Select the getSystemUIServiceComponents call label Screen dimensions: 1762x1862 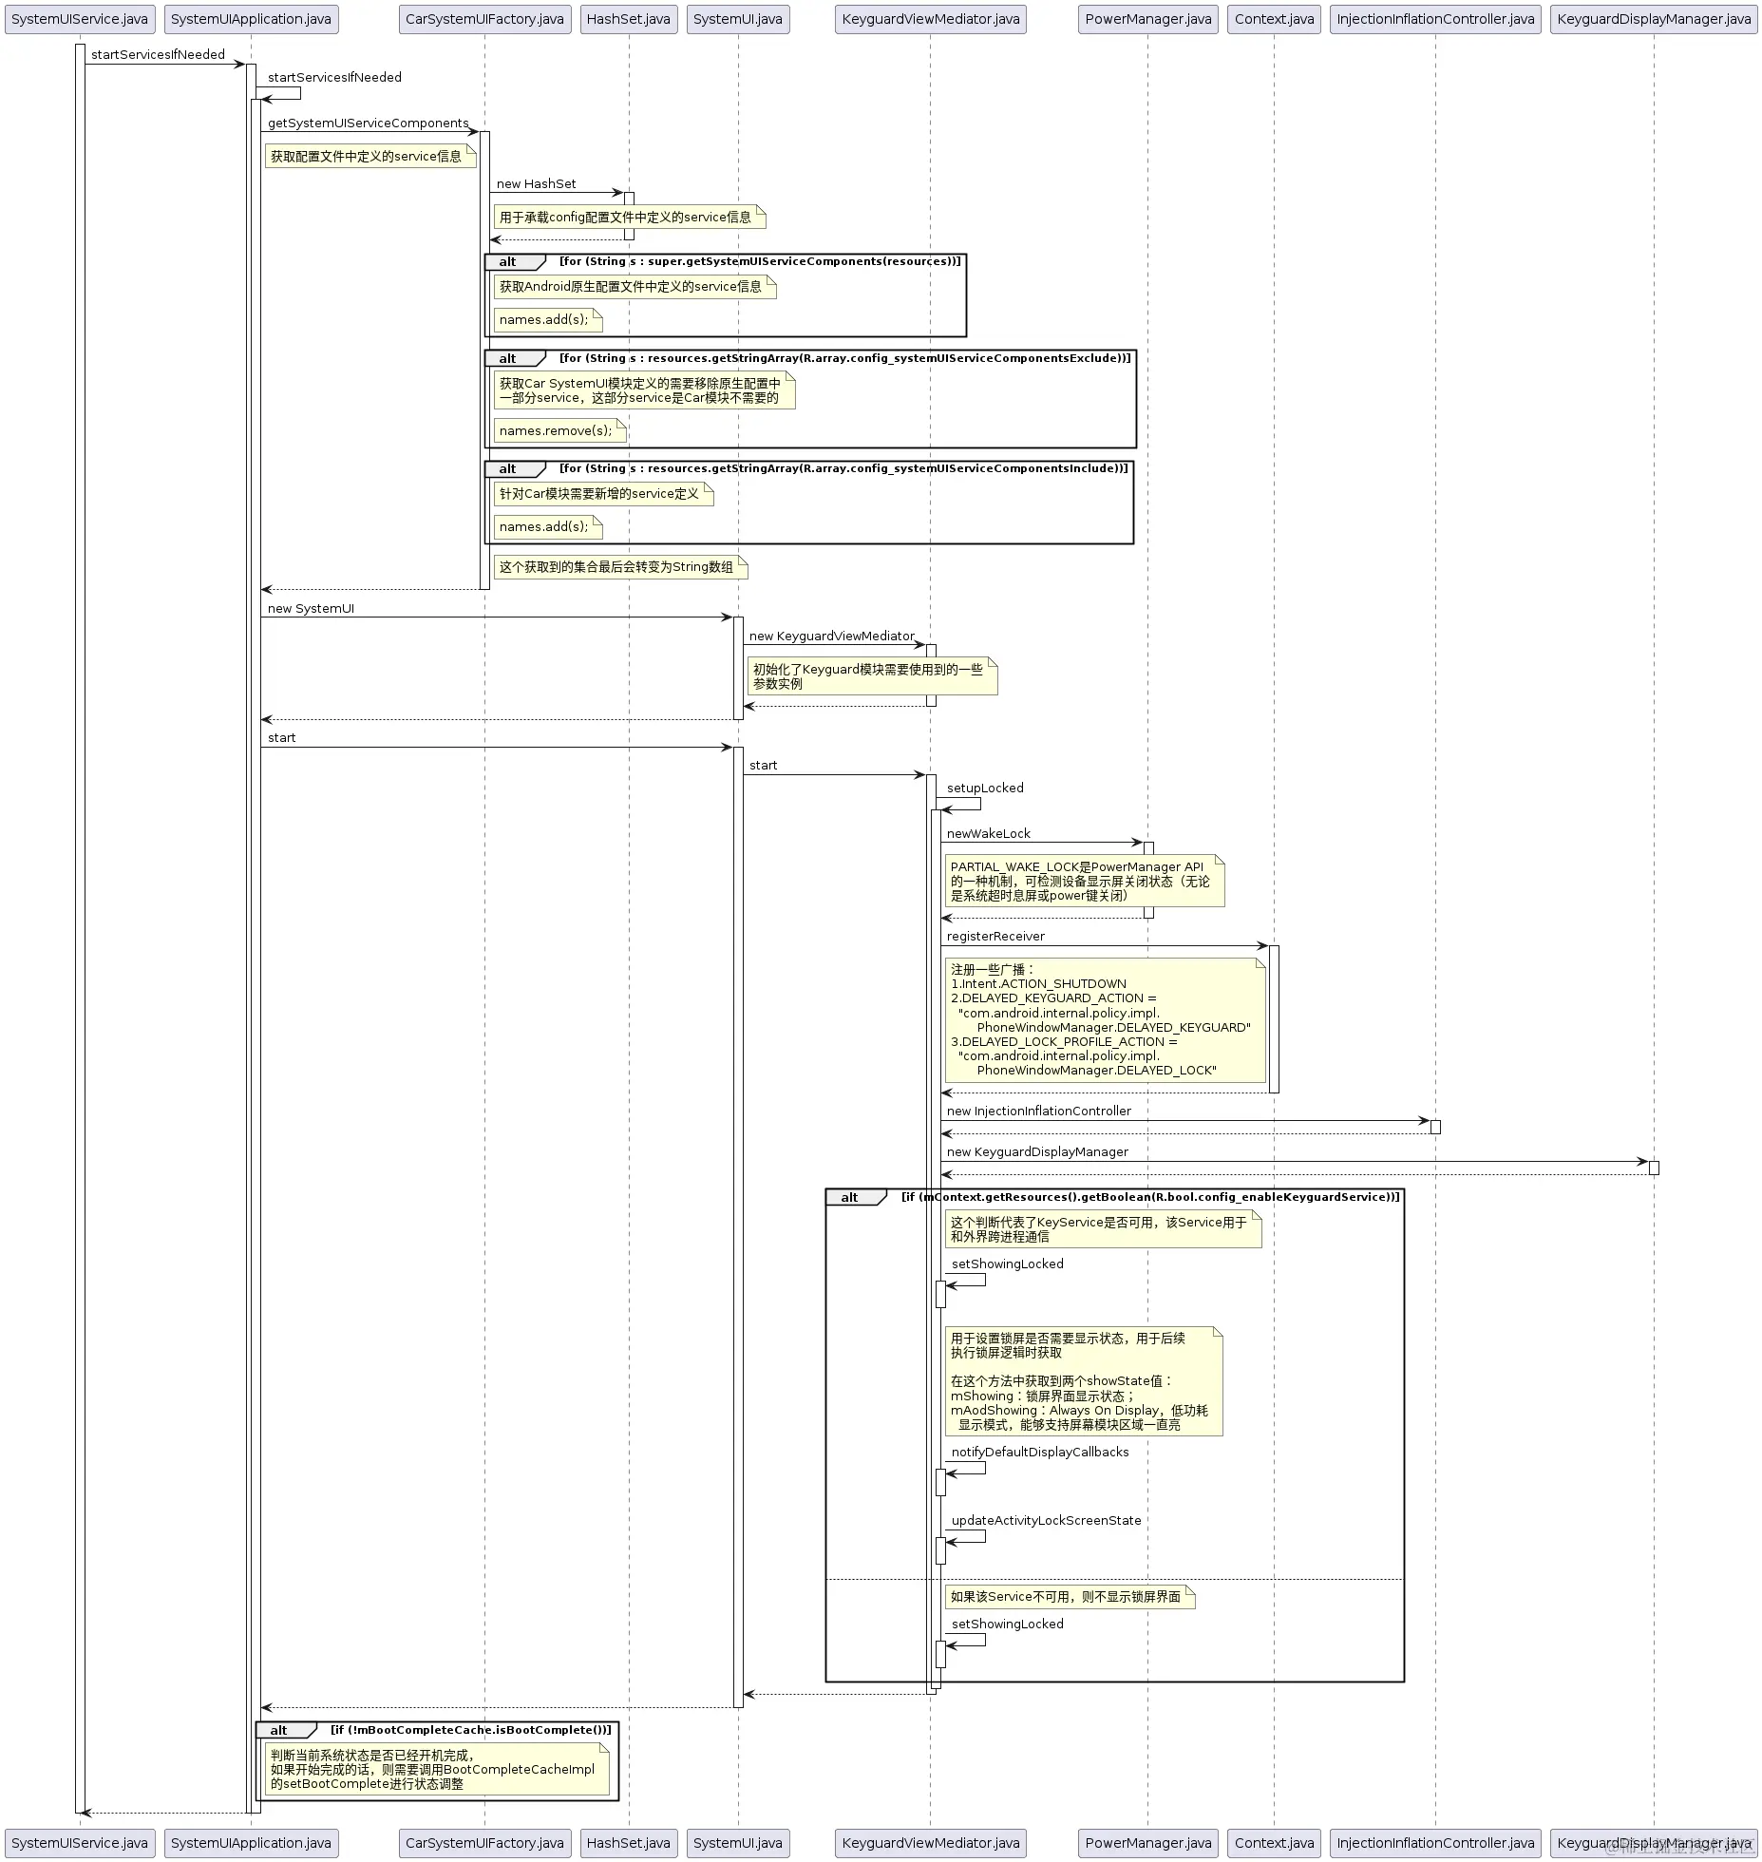(x=366, y=123)
